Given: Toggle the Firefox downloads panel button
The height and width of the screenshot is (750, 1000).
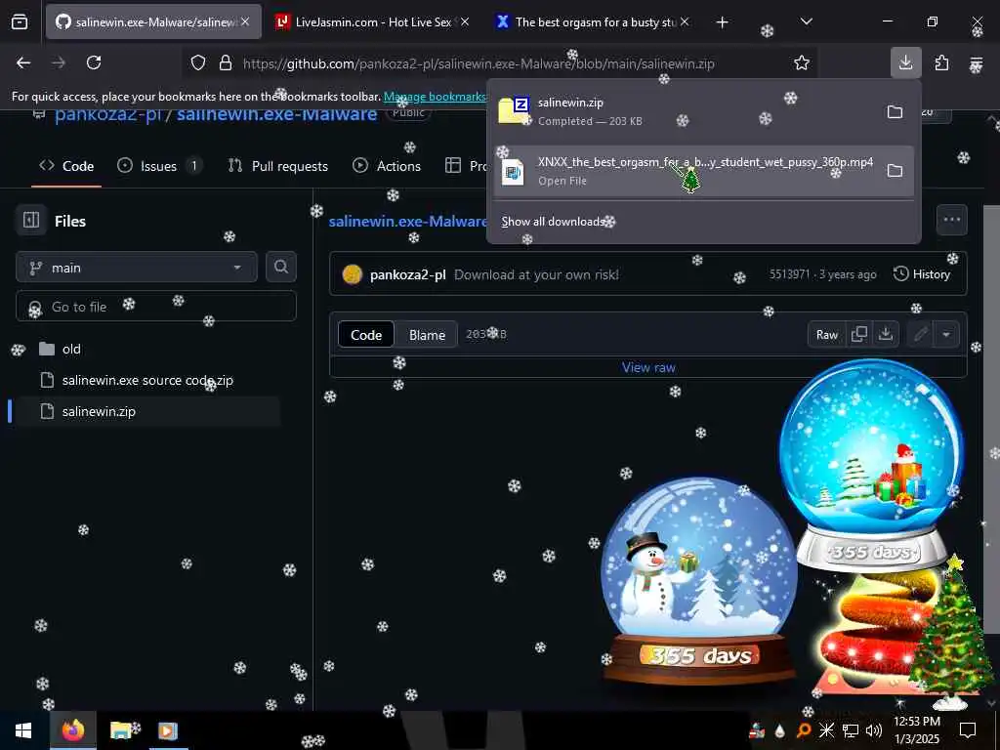Looking at the screenshot, I should pyautogui.click(x=905, y=62).
